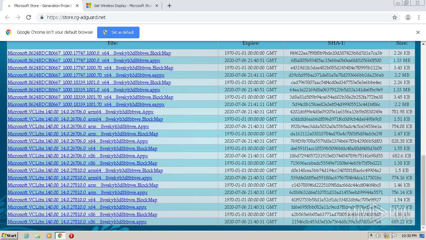Launch Internet Explorer from the taskbar

[x=27, y=236]
